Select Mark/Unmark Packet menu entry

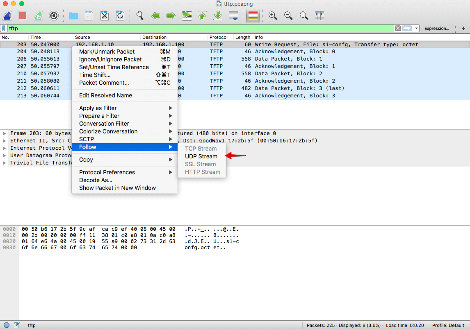[x=125, y=52]
